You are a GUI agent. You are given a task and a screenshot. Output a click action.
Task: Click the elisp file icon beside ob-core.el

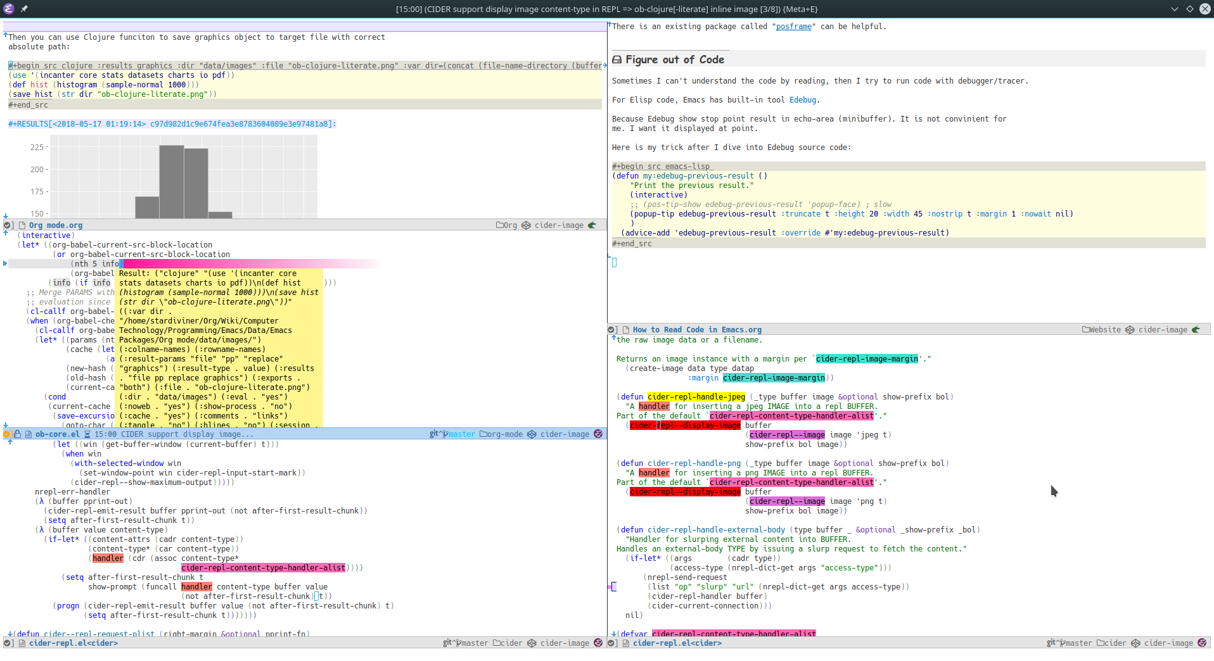28,434
